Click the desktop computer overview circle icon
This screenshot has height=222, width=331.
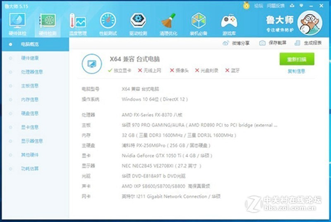(92, 64)
